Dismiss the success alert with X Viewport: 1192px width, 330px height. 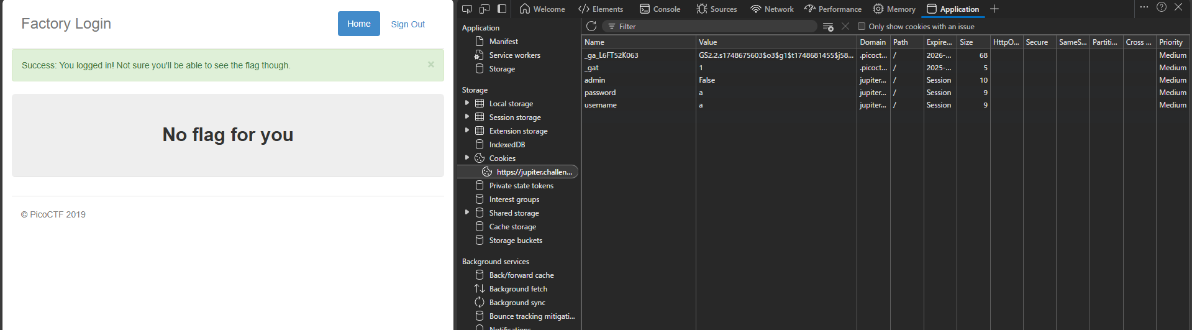click(430, 65)
